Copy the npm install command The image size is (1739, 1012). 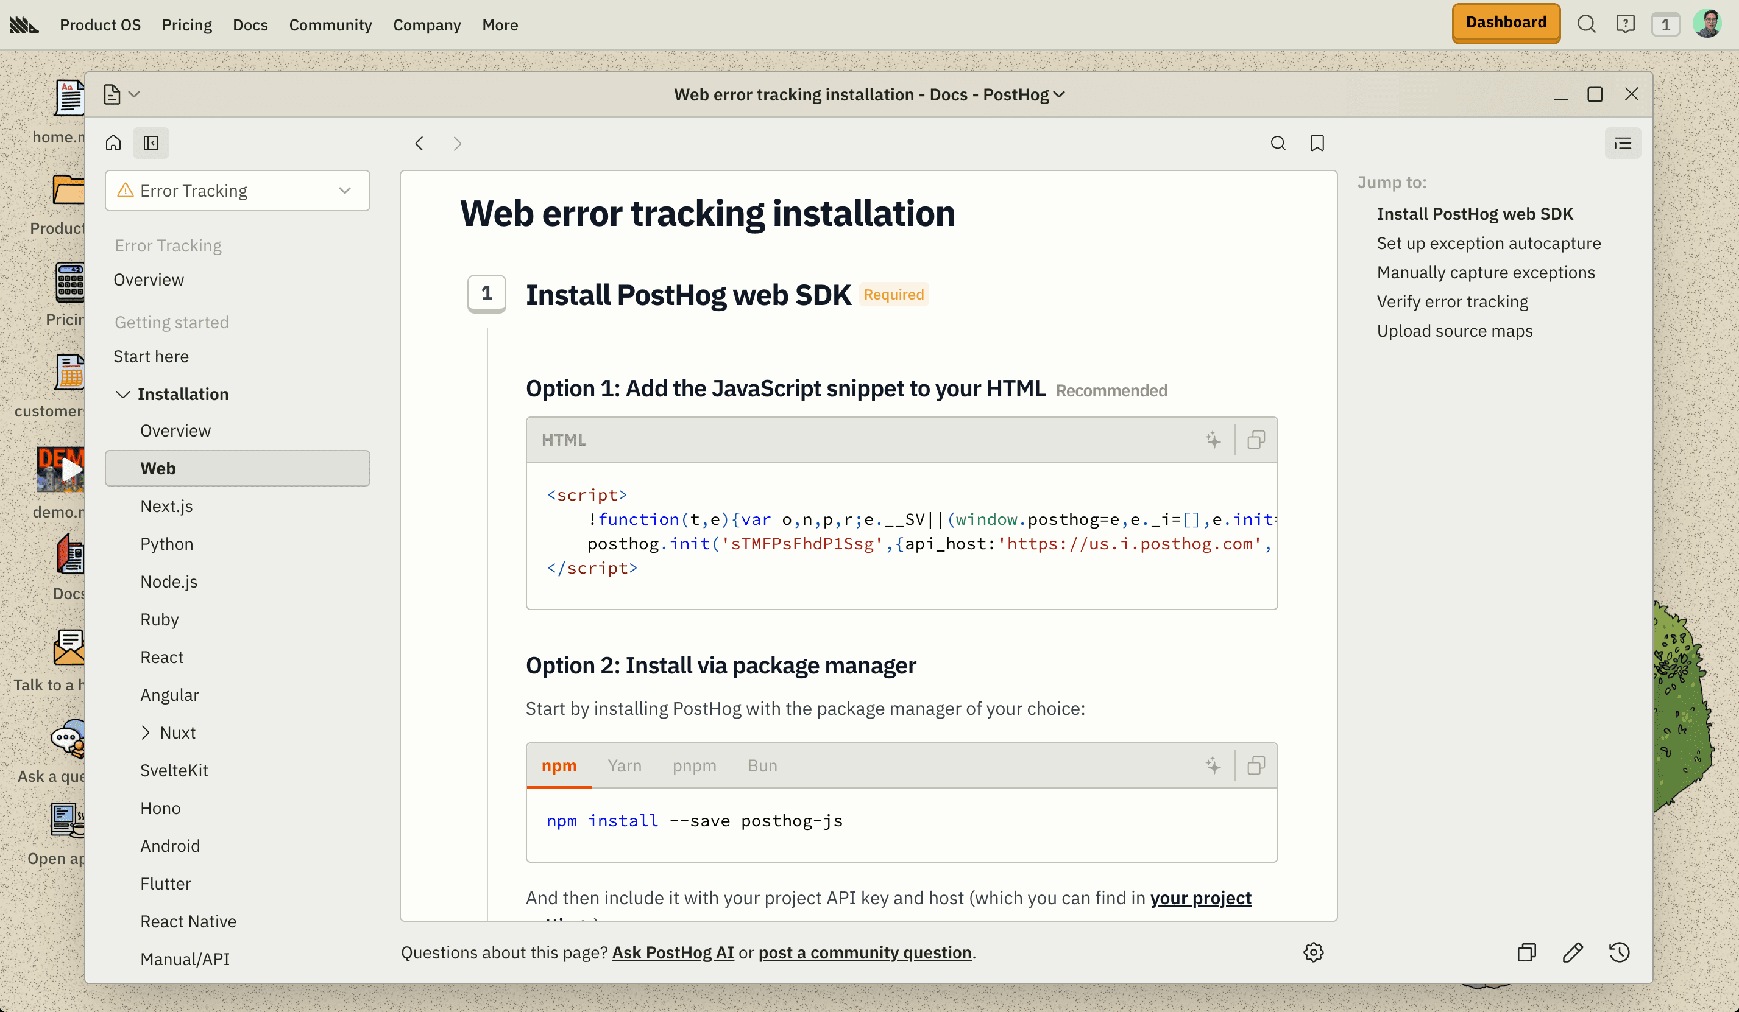(1256, 765)
